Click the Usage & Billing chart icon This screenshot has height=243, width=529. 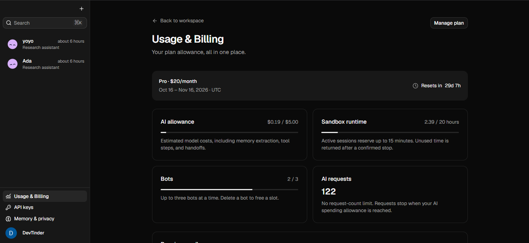point(8,196)
